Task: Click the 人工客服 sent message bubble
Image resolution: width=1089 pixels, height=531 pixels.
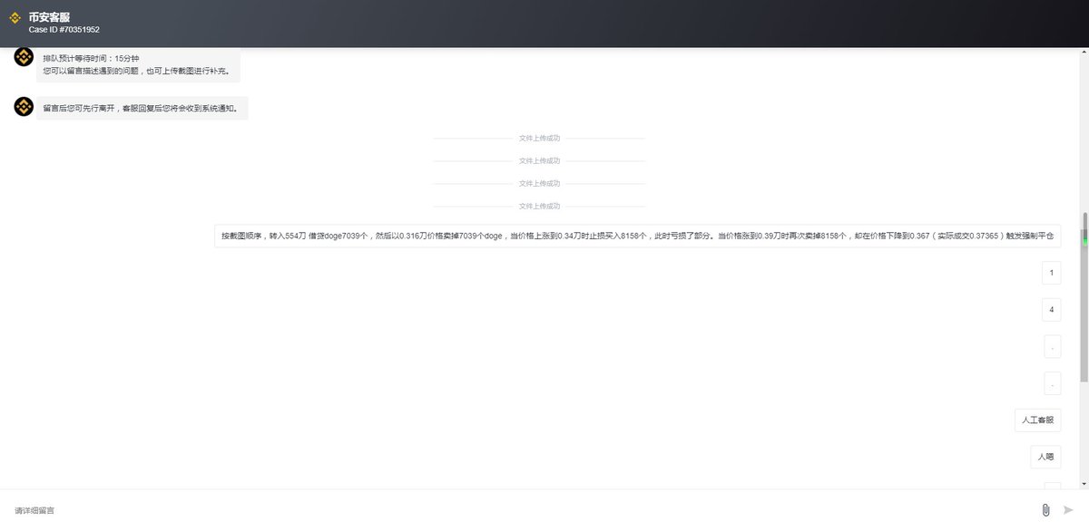Action: [1038, 420]
